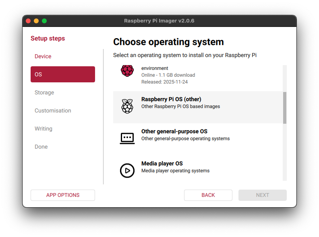Maximize the window with the green button
Screen dimensions: 319x237
coord(44,21)
